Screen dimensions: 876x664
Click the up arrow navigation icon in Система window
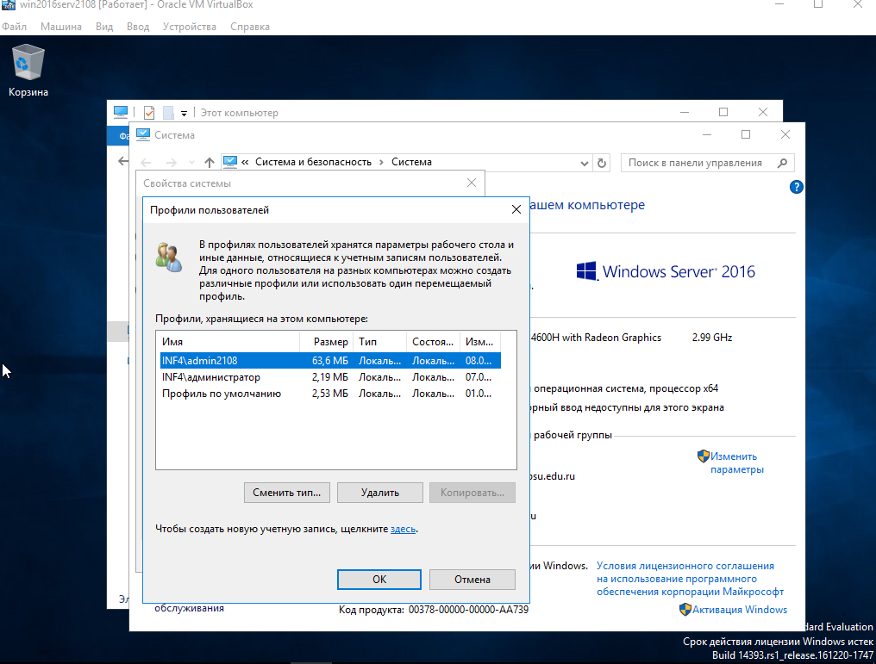209,163
